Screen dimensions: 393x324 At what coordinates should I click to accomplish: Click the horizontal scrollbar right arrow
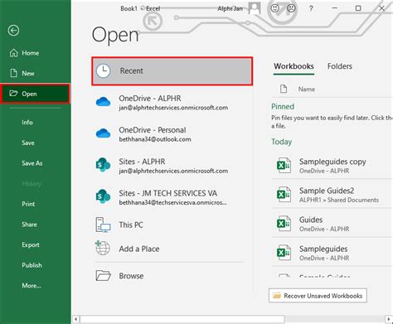(389, 319)
